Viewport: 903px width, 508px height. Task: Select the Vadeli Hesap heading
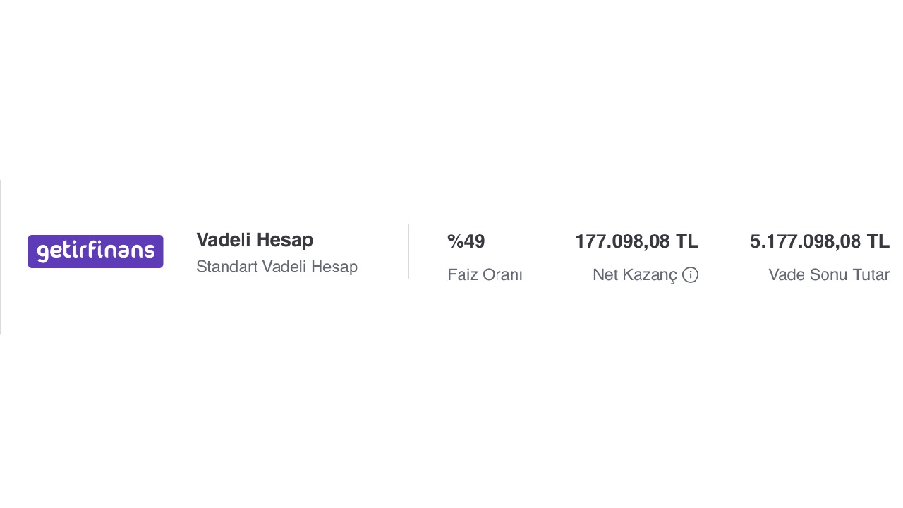click(x=255, y=240)
